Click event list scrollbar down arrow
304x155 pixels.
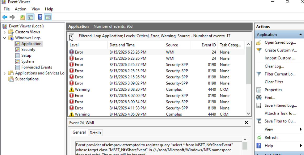pos(248,114)
